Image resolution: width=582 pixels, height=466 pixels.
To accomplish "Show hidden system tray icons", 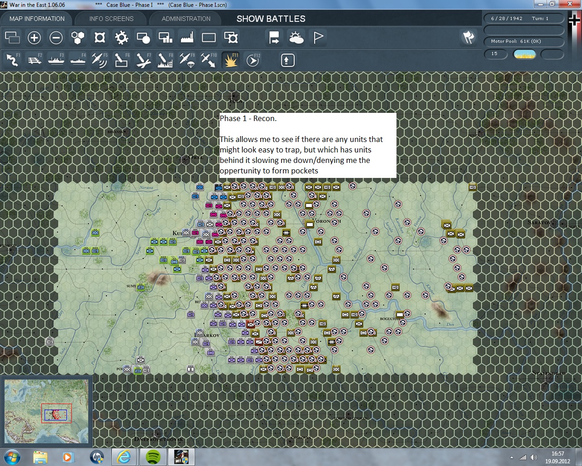I will 512,457.
